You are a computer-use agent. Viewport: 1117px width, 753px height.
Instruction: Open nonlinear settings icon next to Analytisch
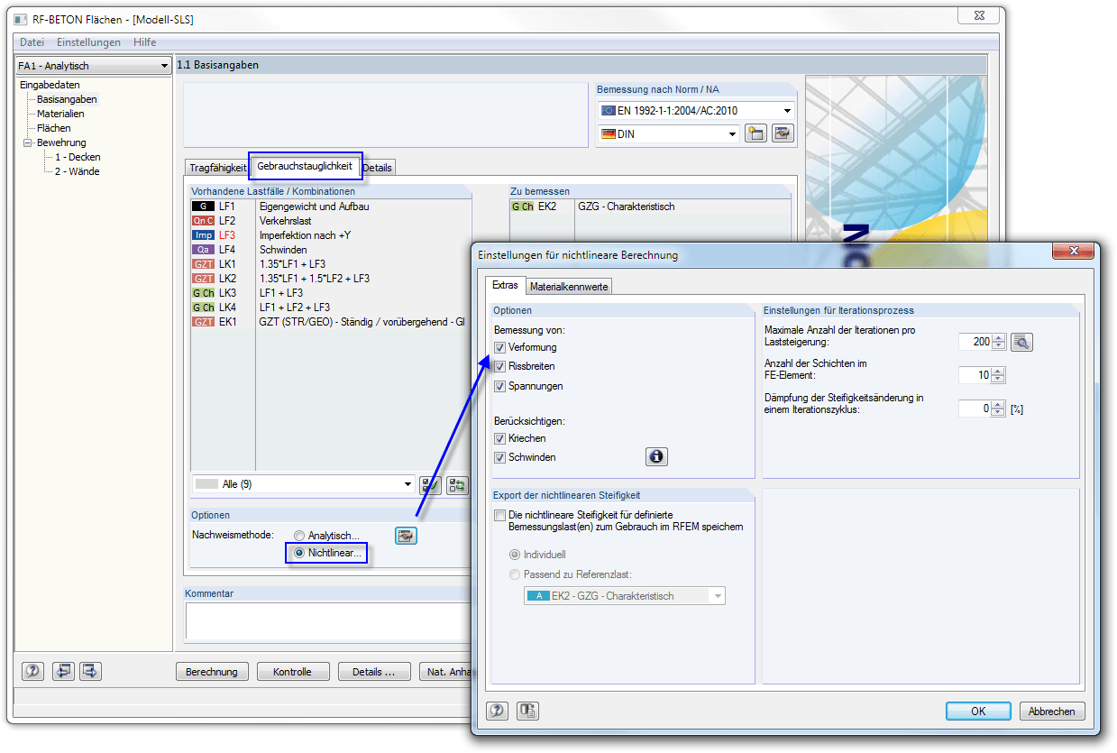[x=406, y=536]
